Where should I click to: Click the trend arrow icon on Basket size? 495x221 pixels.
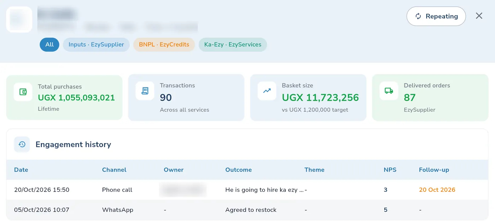267,91
